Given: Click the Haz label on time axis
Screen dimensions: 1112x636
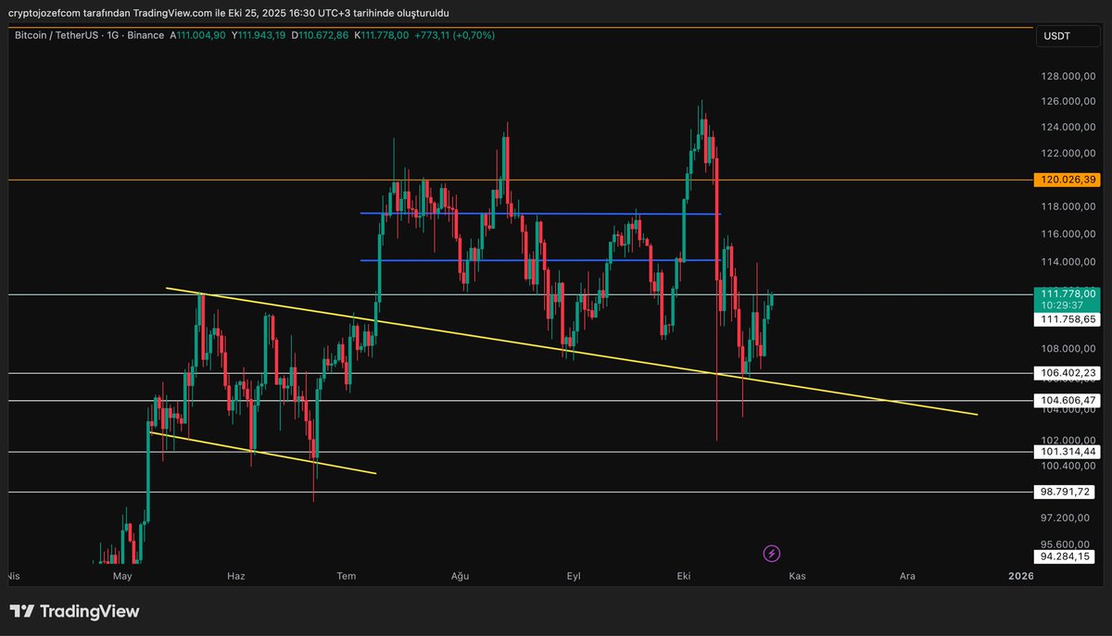Looking at the screenshot, I should point(235,576).
